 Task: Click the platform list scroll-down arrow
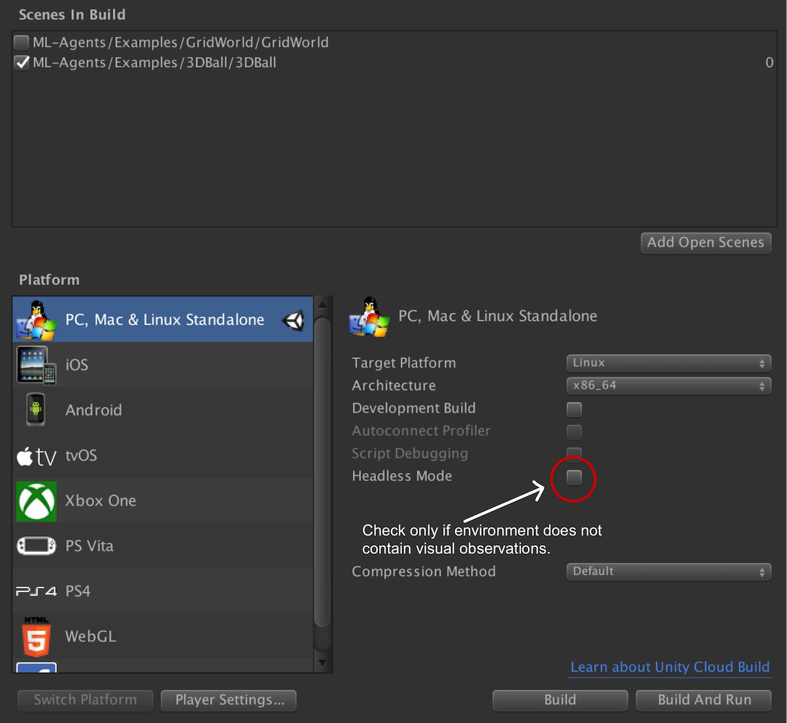(322, 663)
